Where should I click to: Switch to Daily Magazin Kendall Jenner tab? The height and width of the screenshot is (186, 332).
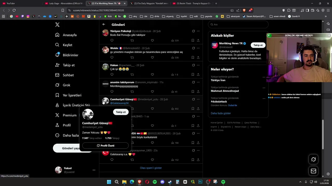149,3
